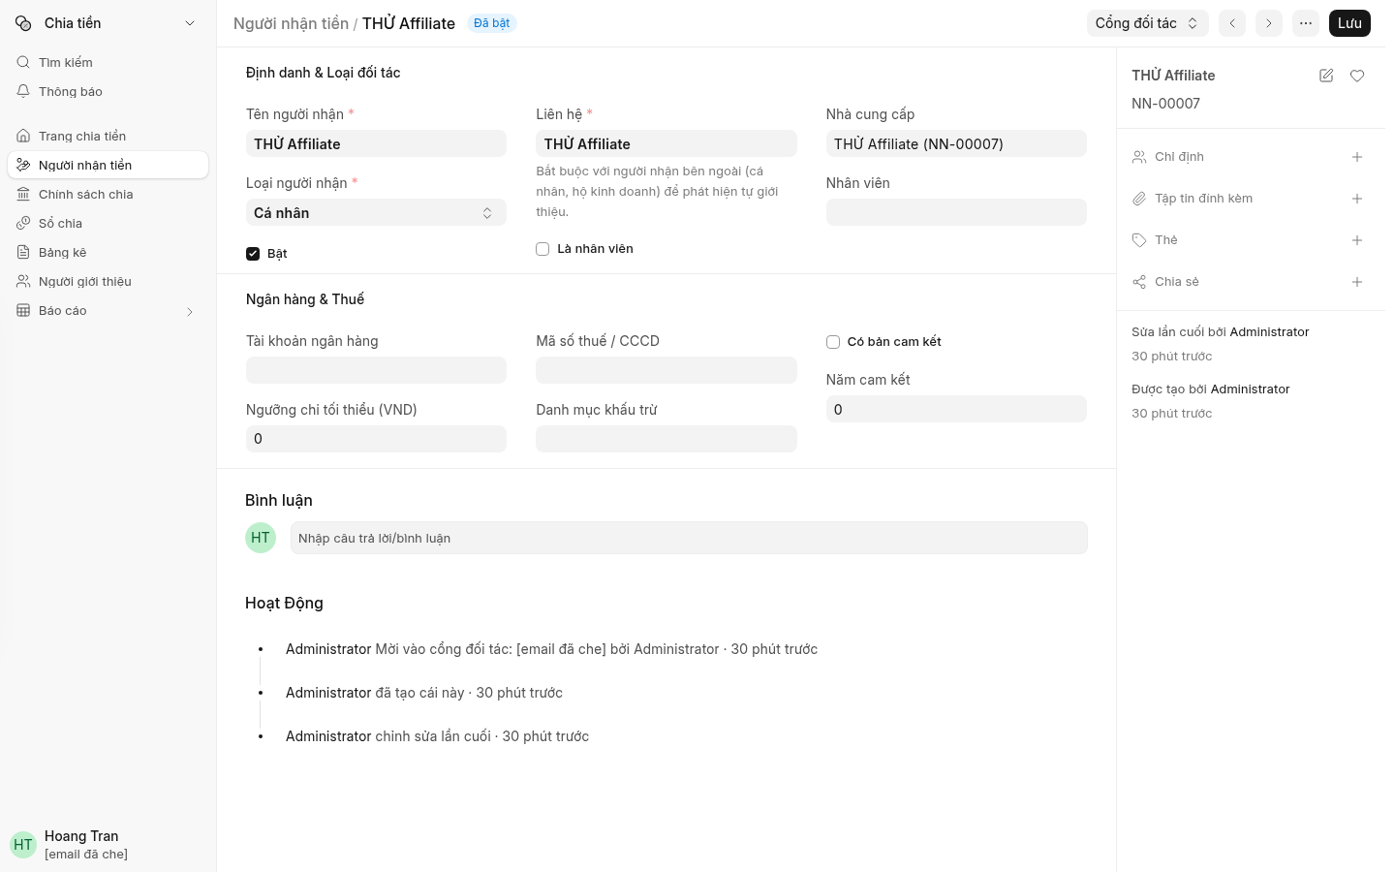Expand the Báo cáo sidebar section
This screenshot has width=1395, height=872.
pyautogui.click(x=108, y=311)
